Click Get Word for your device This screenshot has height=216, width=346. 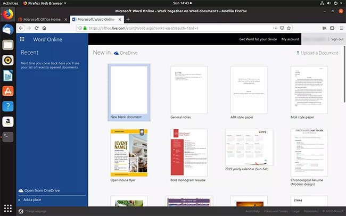coord(258,39)
